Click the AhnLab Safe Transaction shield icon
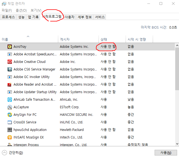 (x=10, y=100)
